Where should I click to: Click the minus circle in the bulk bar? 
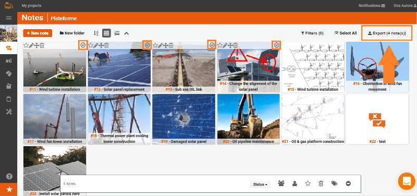pos(348,183)
